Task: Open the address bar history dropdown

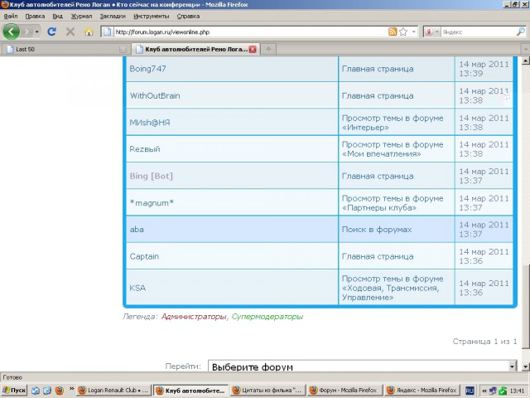Action: 413,32
